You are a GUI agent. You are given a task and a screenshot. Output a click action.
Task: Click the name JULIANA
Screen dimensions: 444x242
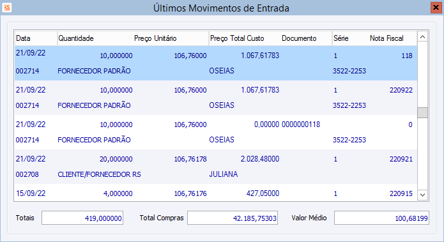click(224, 174)
